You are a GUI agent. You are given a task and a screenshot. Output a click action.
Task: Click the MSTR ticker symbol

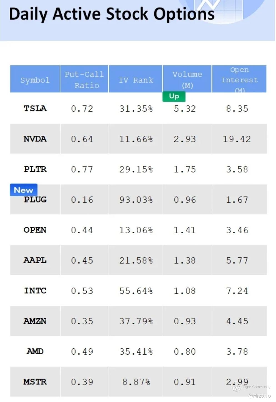[35, 382]
